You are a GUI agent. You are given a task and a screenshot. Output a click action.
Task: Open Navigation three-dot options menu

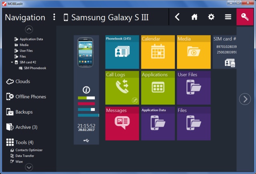(x=54, y=17)
